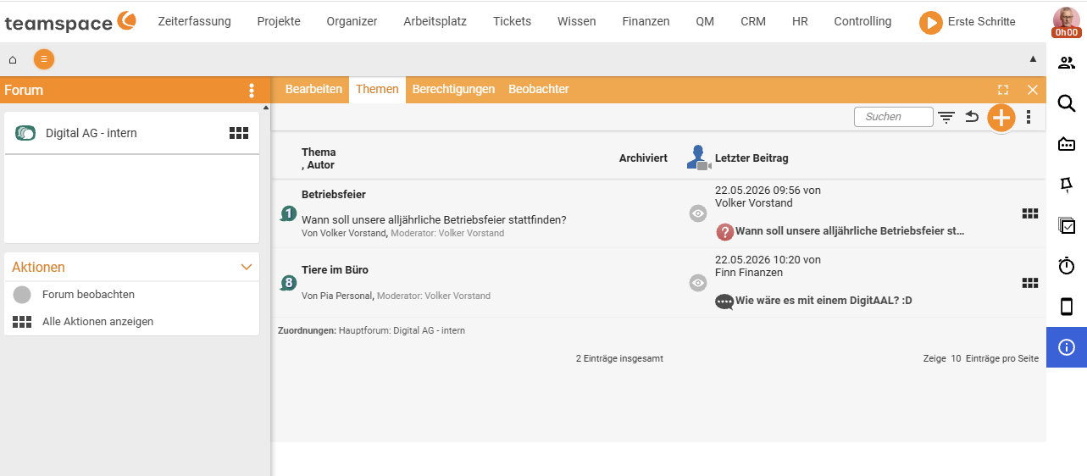Image resolution: width=1087 pixels, height=476 pixels.
Task: Open the task checklist icon in right sidebar
Action: 1067,225
